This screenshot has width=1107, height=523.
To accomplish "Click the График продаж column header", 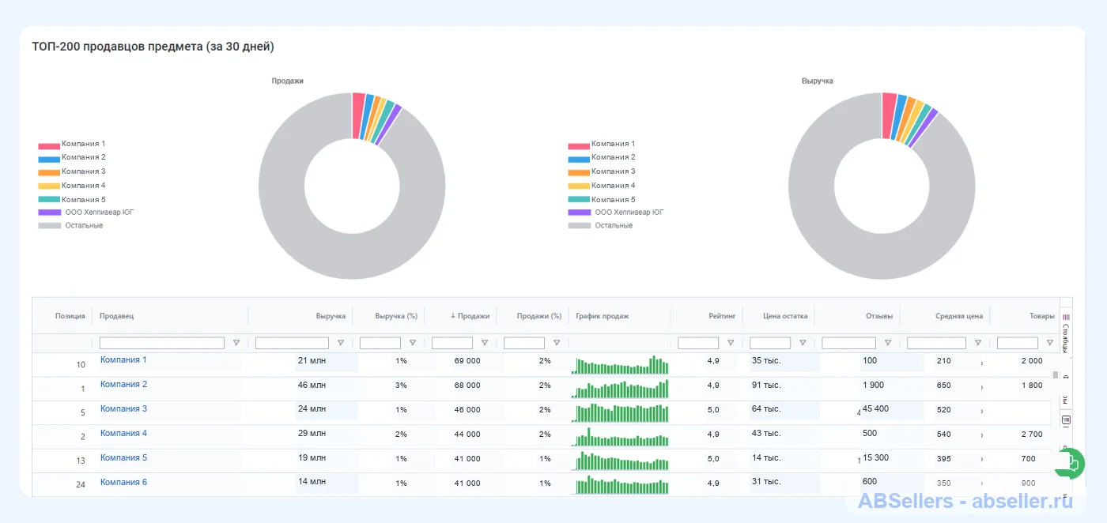I will coord(603,316).
